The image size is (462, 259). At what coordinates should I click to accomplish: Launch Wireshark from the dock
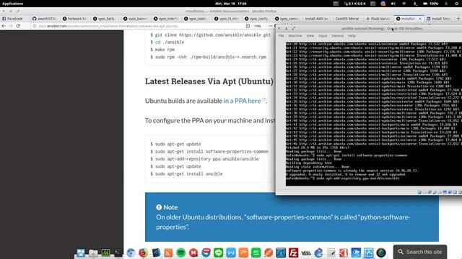click(x=281, y=253)
